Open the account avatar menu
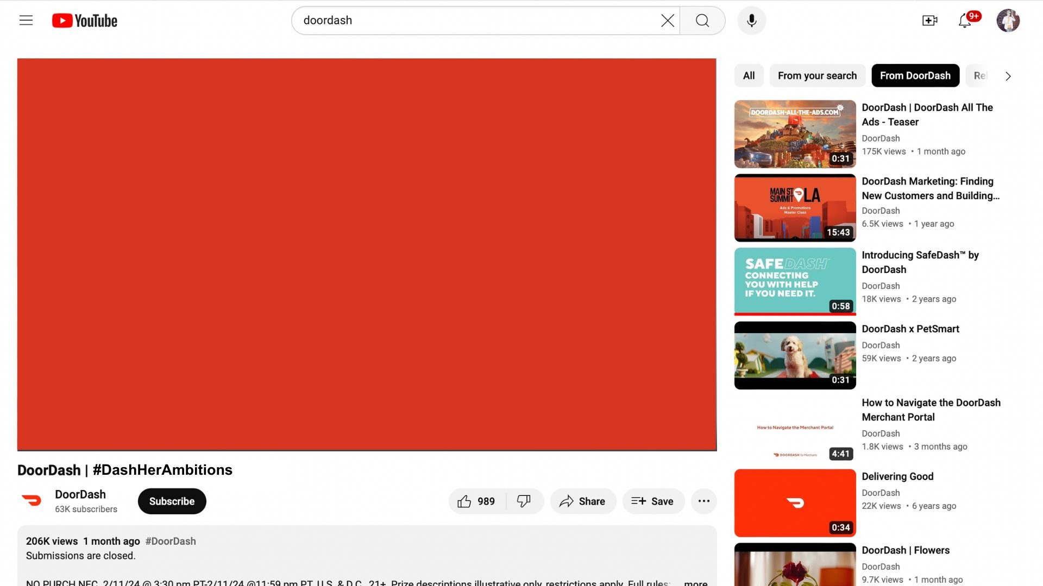Viewport: 1043px width, 586px height. (x=1008, y=21)
